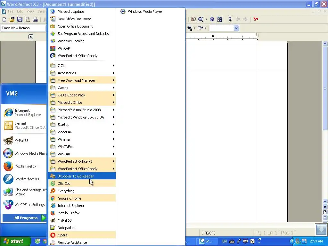Click Cốc Cốc quick launch icon beside start

pos(37,241)
